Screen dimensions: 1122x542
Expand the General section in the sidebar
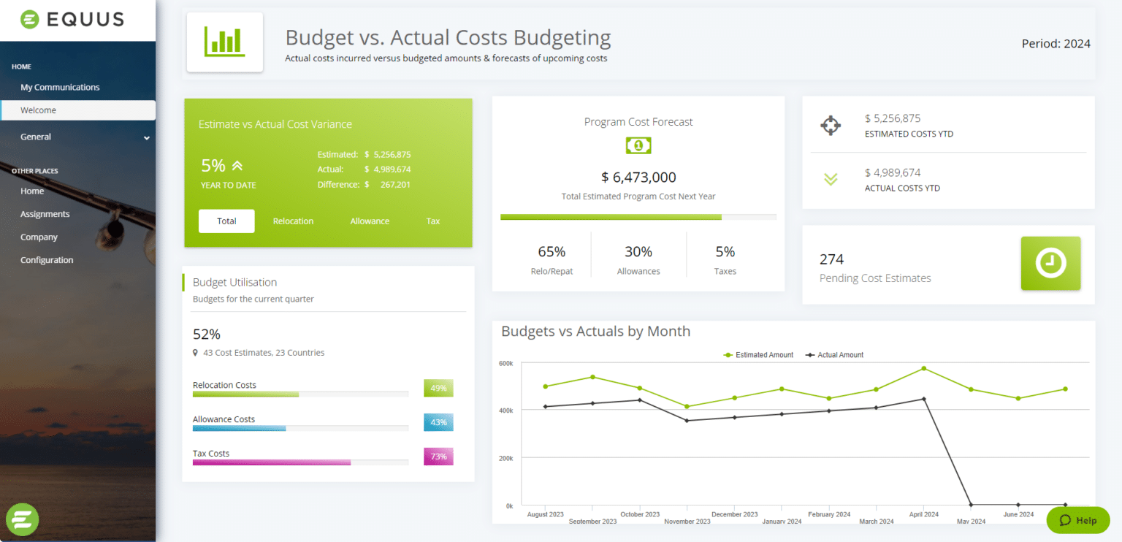78,137
